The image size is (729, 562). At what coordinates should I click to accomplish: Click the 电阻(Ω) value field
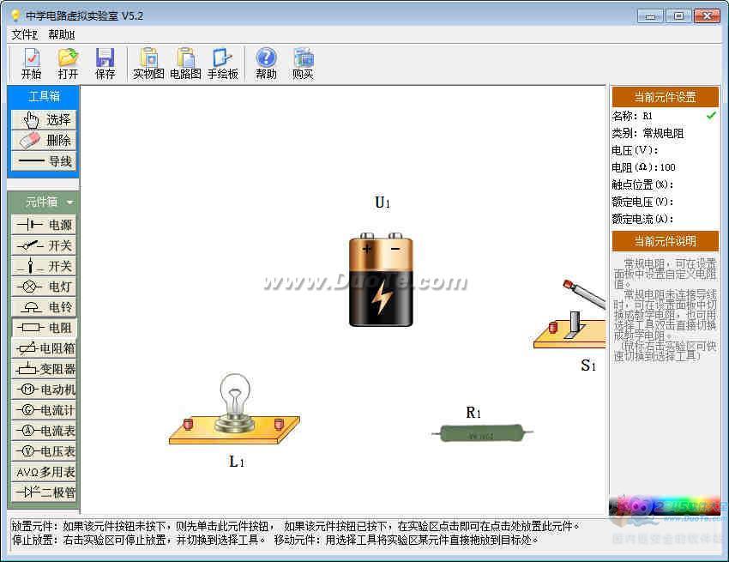click(x=667, y=167)
